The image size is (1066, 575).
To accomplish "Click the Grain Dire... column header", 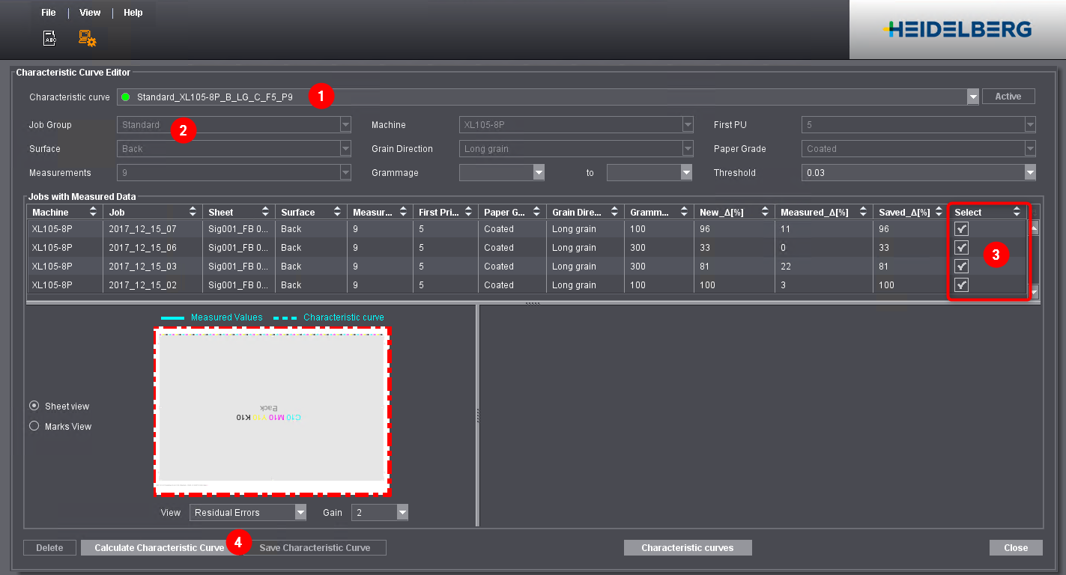I will click(x=584, y=213).
